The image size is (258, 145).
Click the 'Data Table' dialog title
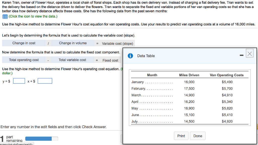click(146, 56)
